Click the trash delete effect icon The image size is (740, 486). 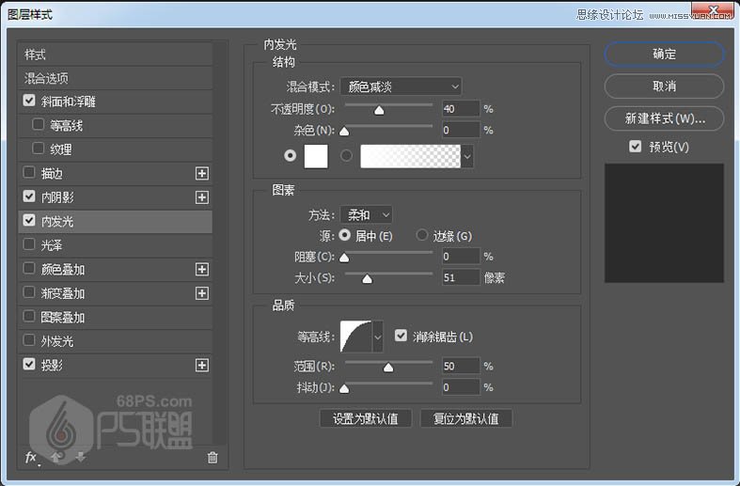(212, 458)
